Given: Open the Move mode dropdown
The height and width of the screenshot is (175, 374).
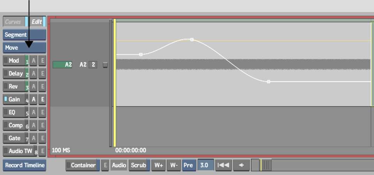Looking at the screenshot, I should (24, 48).
